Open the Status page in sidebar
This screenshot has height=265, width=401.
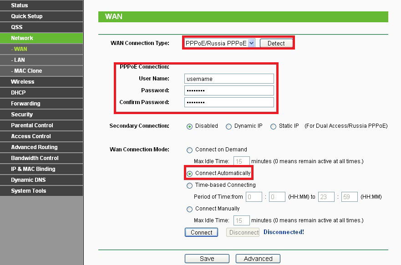41,5
